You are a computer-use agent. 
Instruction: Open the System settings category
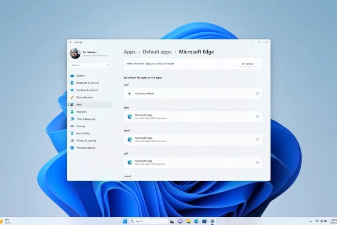coord(90,76)
